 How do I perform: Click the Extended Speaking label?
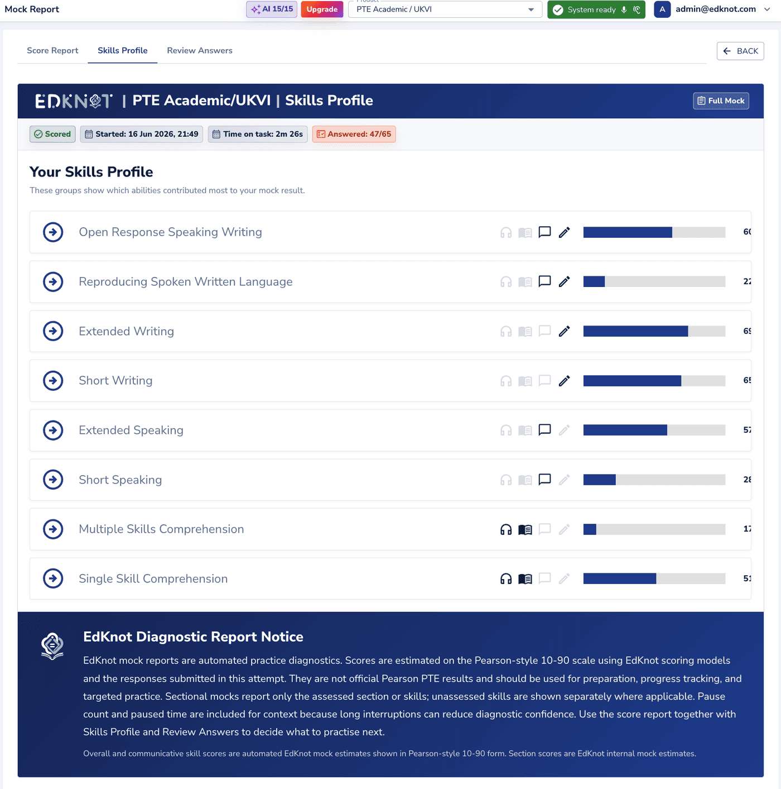[131, 431]
